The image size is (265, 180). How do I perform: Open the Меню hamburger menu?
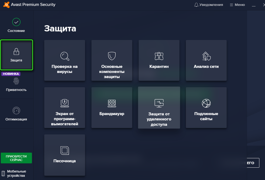[x=237, y=5]
